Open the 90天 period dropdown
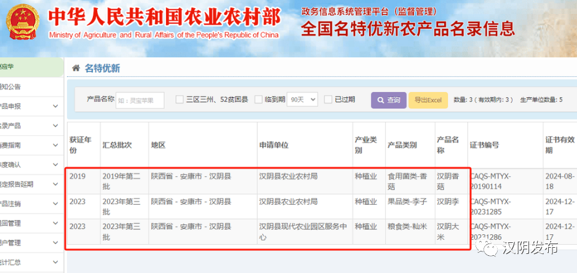577x273 pixels. pyautogui.click(x=302, y=100)
